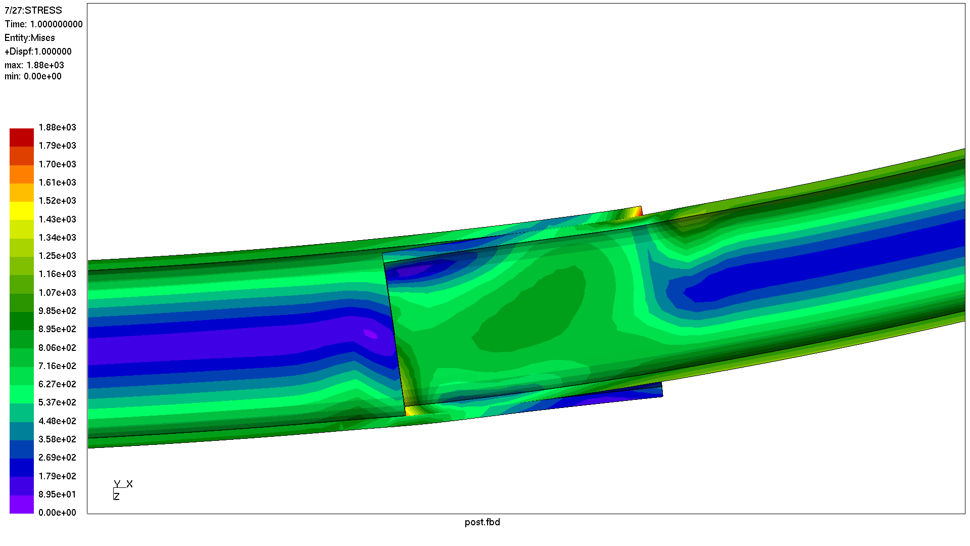Screen dimensions: 970x546
Task: Click the X Y Z axis triad
Action: click(x=123, y=490)
